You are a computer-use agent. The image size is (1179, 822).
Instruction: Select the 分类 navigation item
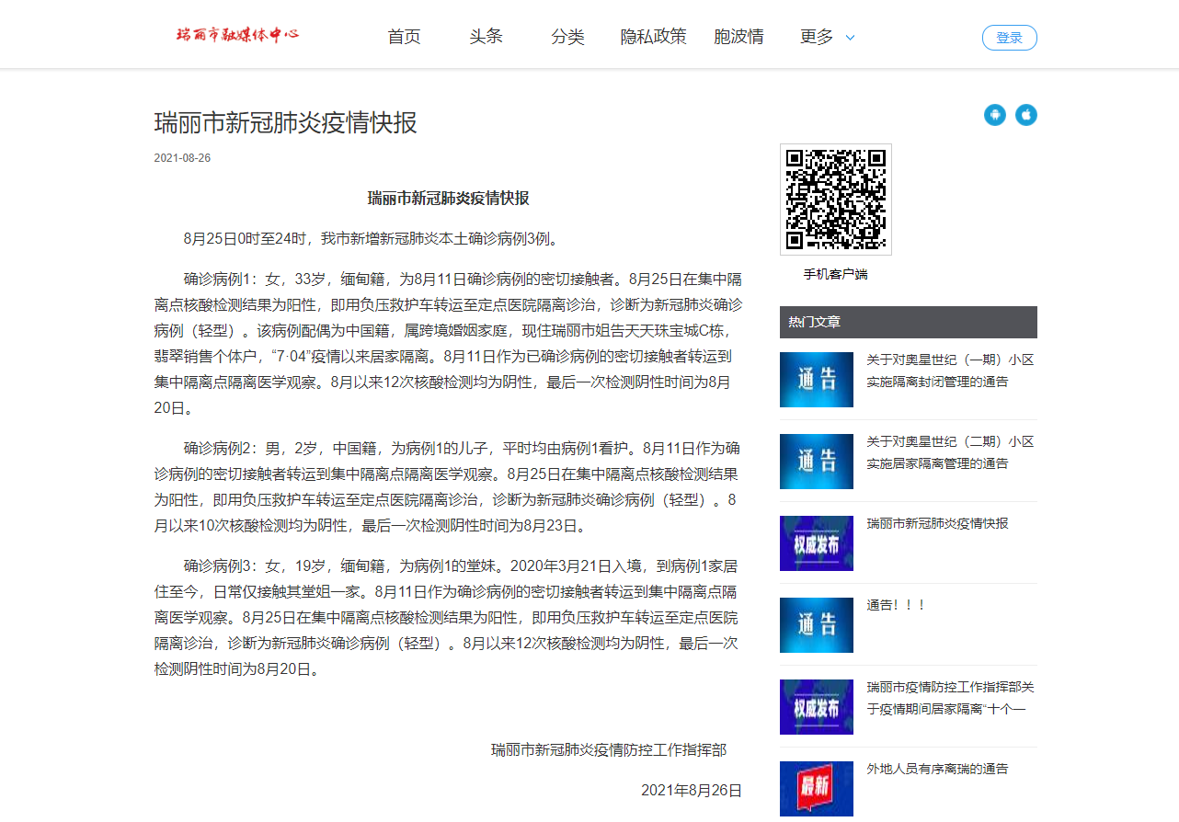567,37
